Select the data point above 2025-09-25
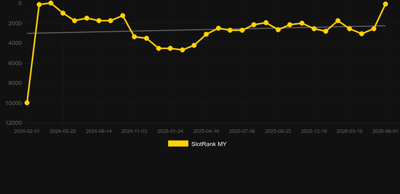 pos(278,29)
